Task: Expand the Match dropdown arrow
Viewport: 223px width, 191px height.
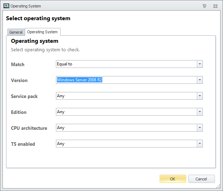Action: [200, 64]
